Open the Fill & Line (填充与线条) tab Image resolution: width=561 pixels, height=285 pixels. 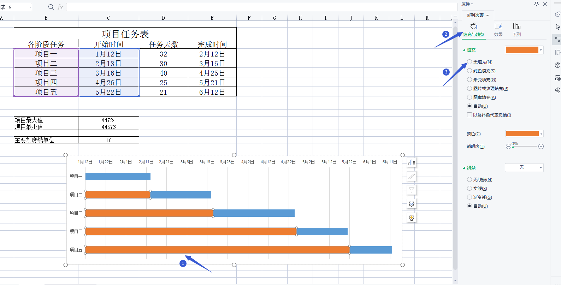pyautogui.click(x=474, y=30)
